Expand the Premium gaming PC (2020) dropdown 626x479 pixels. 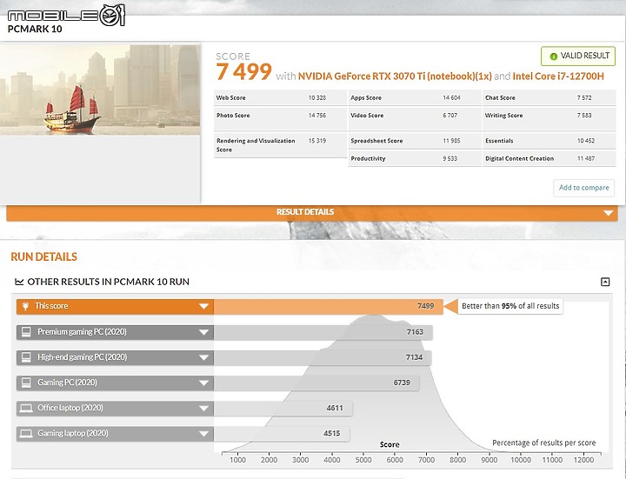pyautogui.click(x=203, y=332)
